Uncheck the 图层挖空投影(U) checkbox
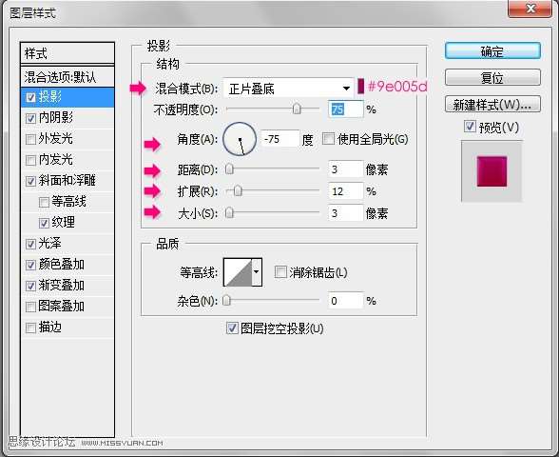 click(232, 328)
